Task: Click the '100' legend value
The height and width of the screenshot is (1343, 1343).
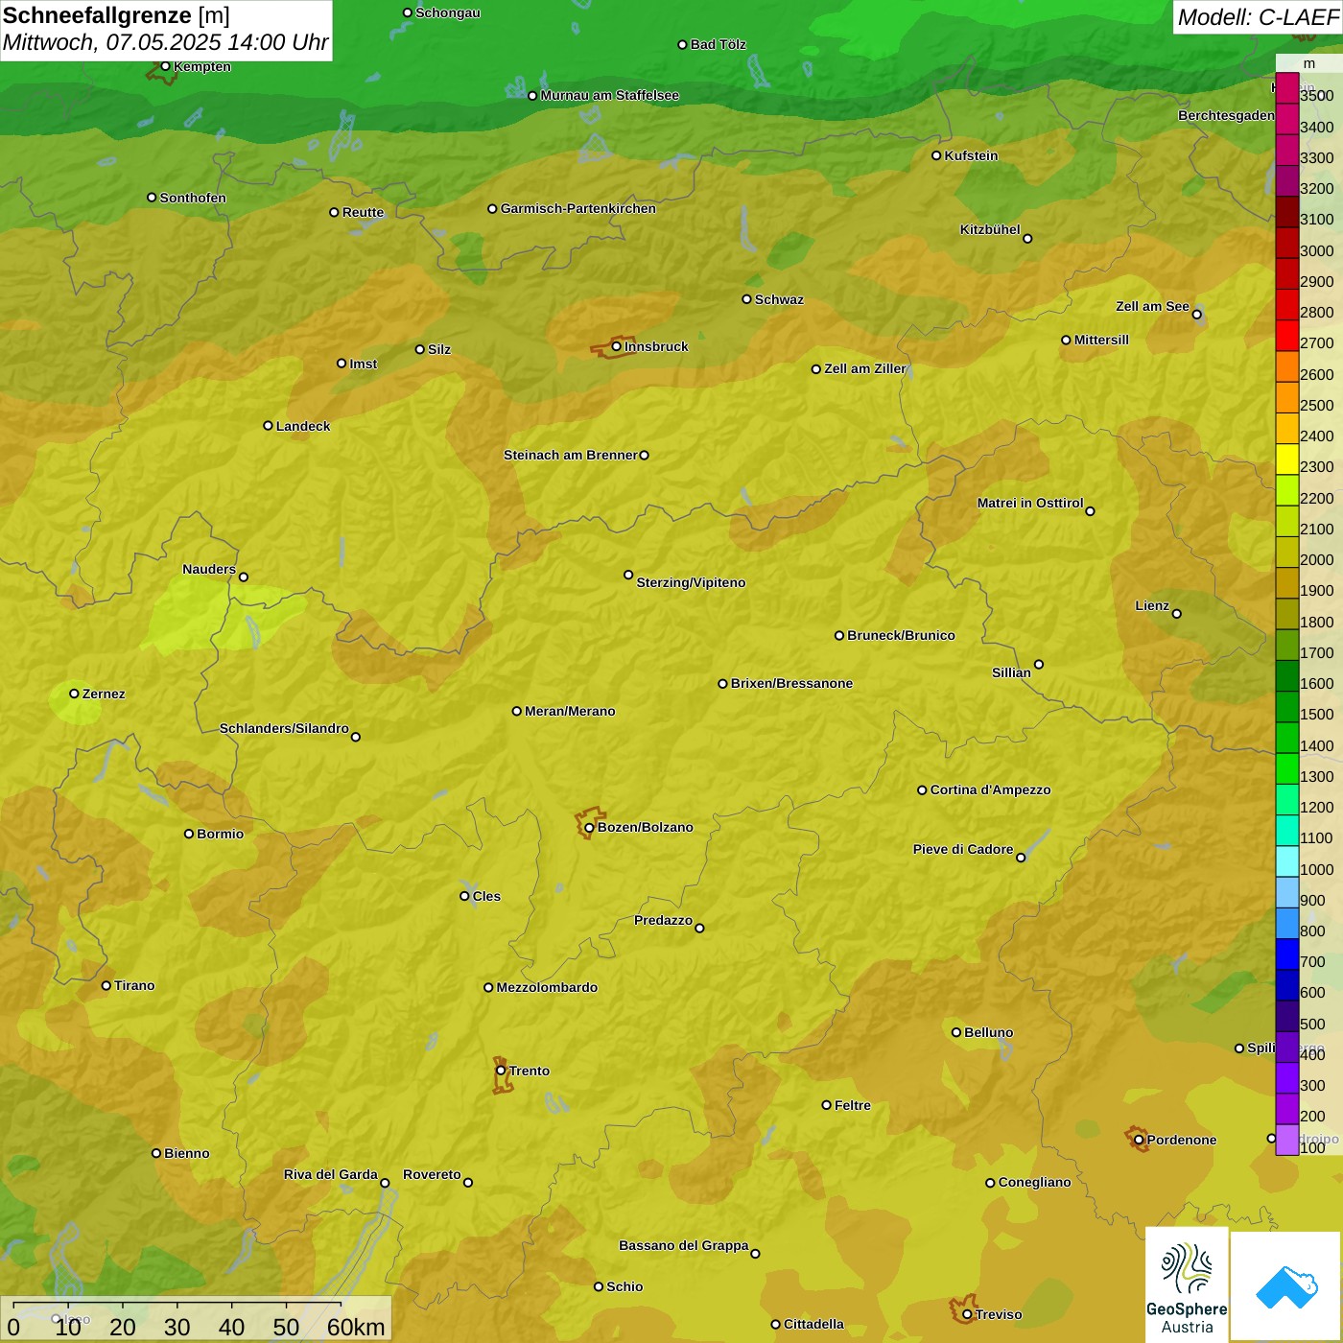Action: click(x=1312, y=1147)
